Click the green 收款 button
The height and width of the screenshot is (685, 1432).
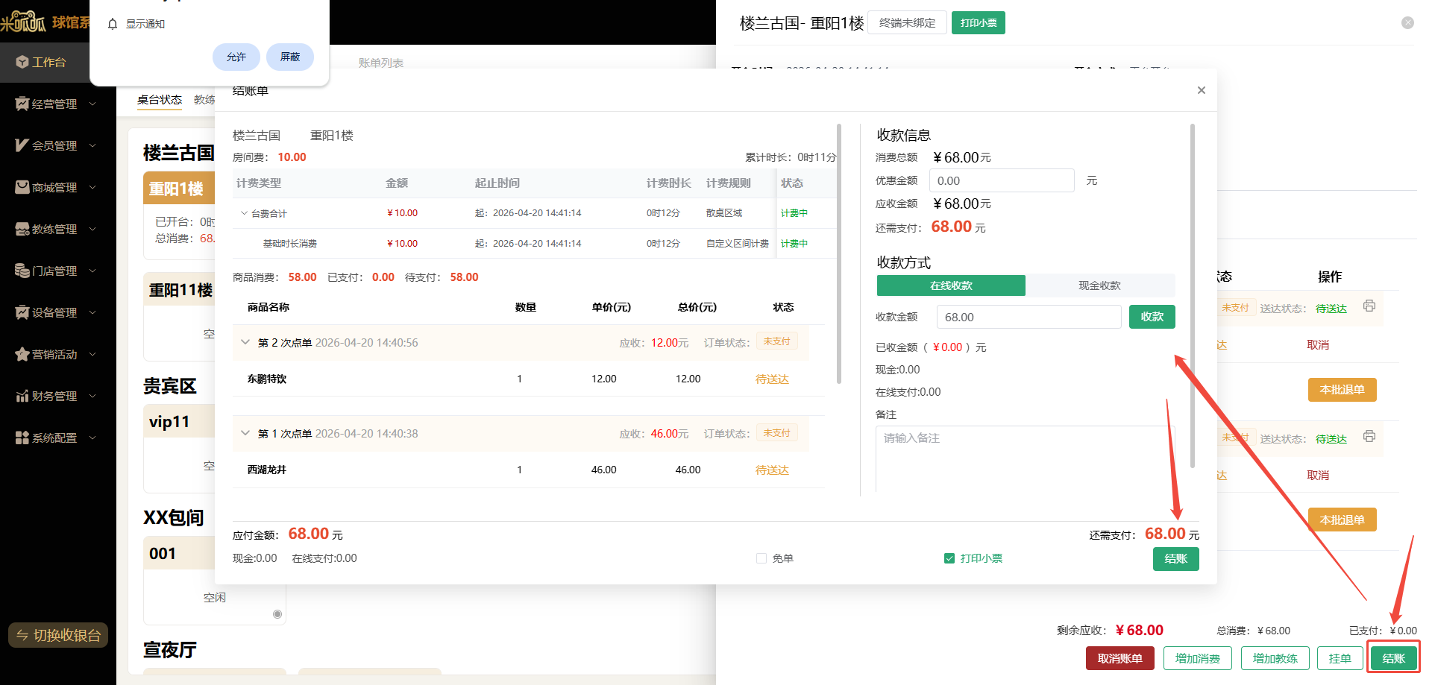point(1152,317)
